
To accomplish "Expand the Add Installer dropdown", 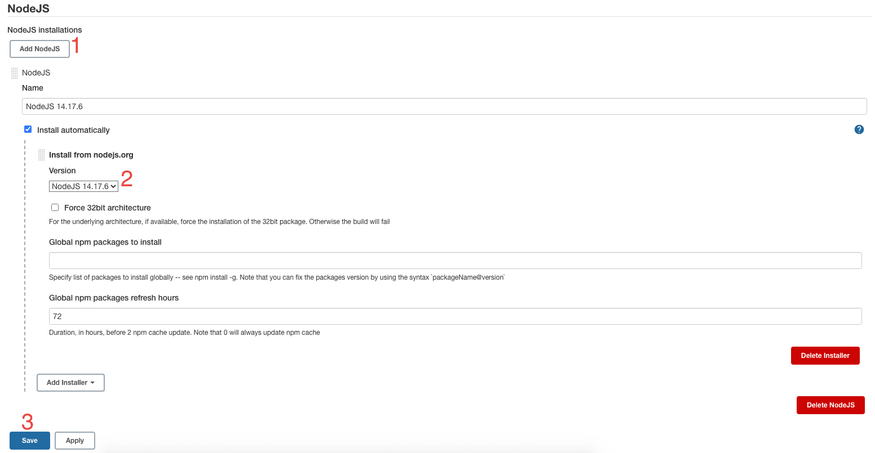I will point(70,383).
